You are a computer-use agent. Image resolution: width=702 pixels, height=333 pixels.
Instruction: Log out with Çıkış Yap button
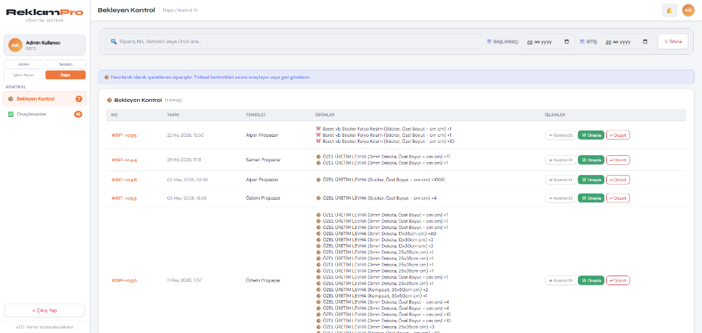(45, 310)
